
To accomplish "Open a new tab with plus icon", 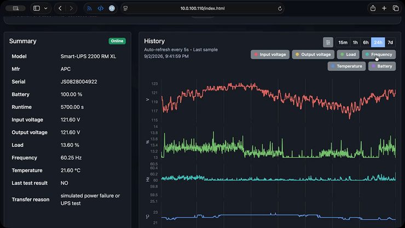I will click(384, 8).
